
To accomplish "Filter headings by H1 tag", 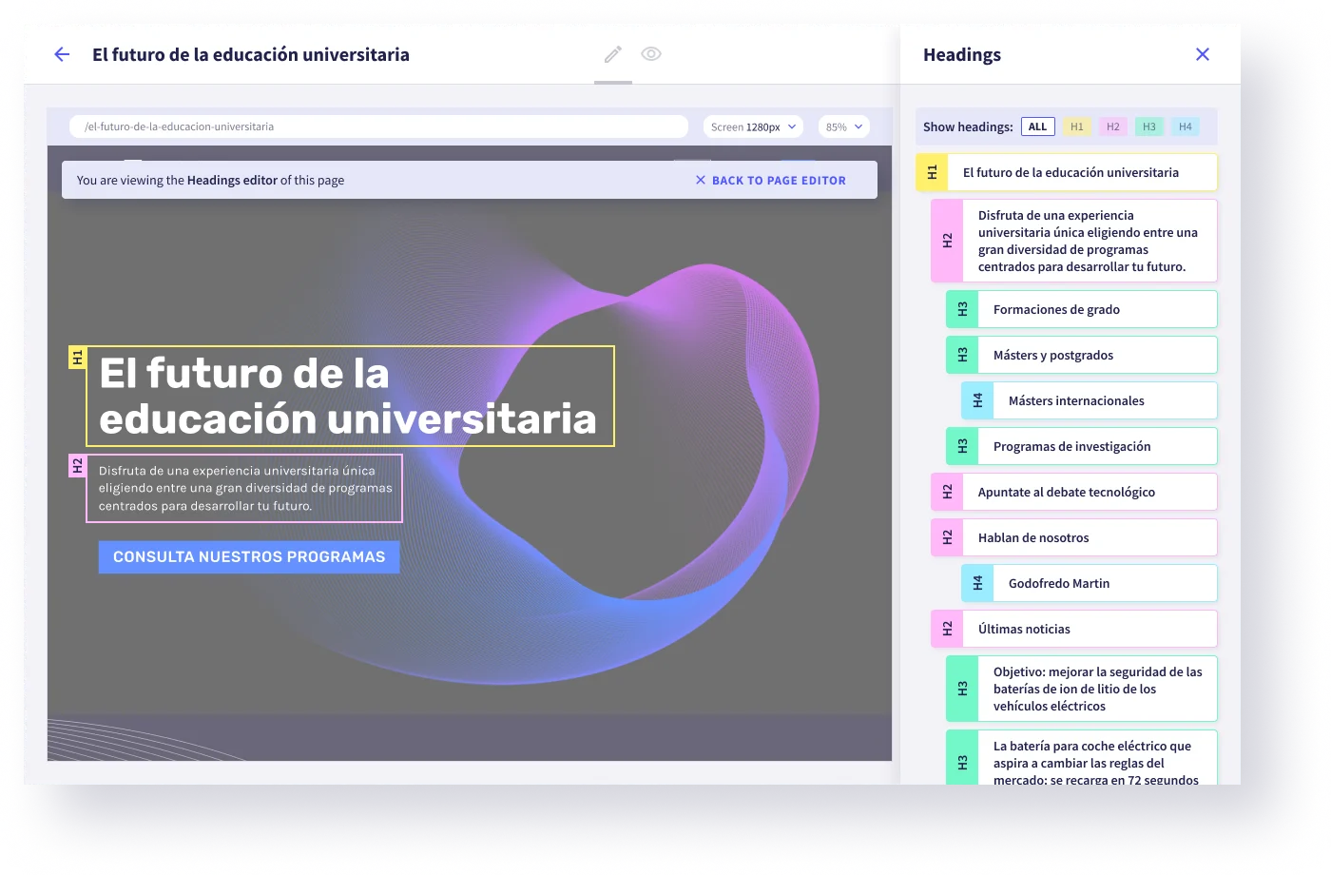I will coord(1077,126).
